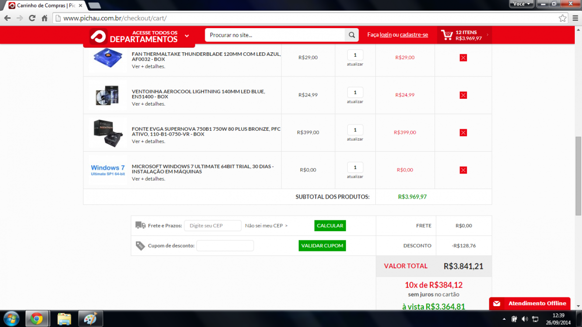Image resolution: width=582 pixels, height=327 pixels.
Task: Remove Windows 7 Ultimate from cart
Action: point(463,170)
